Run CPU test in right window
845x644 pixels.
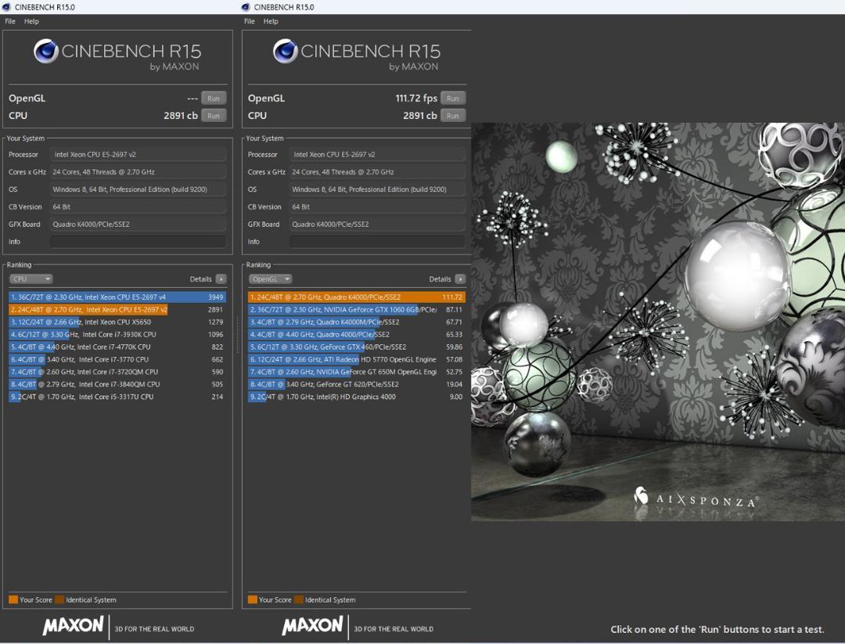[x=453, y=115]
